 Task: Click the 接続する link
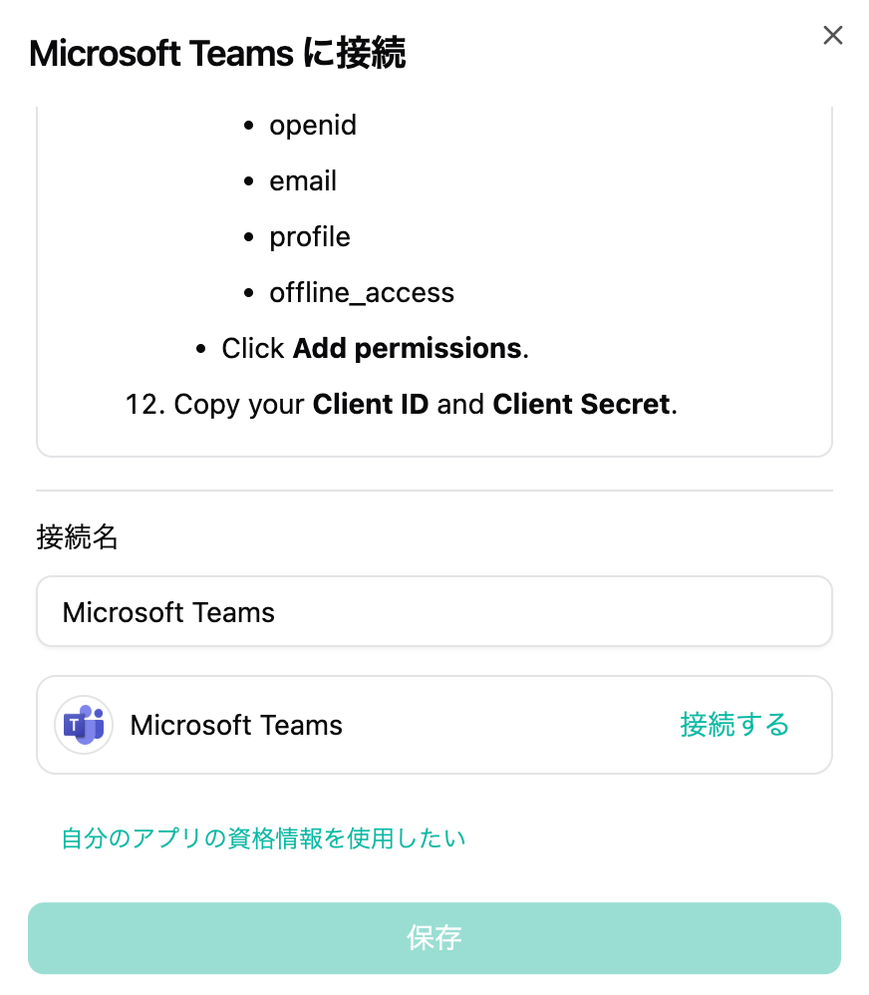[x=734, y=725]
